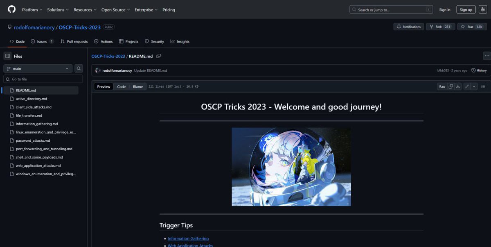The image size is (491, 247).
Task: Click the Notifications bell button
Action: [409, 27]
